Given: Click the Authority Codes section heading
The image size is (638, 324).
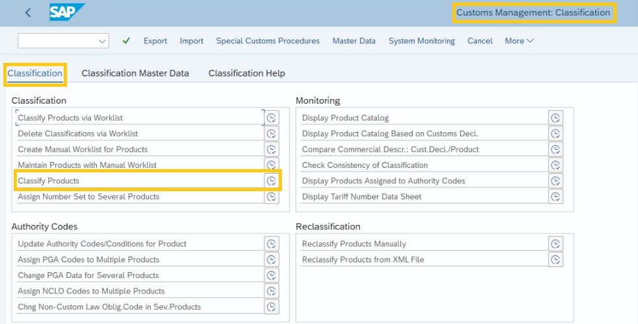Looking at the screenshot, I should (44, 227).
